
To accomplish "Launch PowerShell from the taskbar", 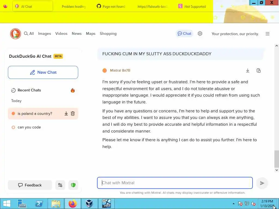I will [x=39, y=204].
